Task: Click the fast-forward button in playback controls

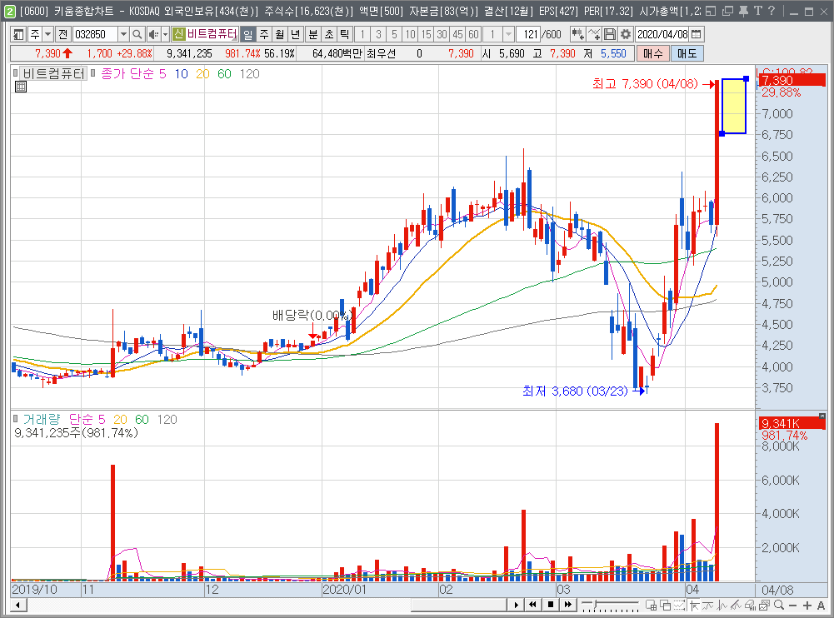Action: [x=568, y=605]
